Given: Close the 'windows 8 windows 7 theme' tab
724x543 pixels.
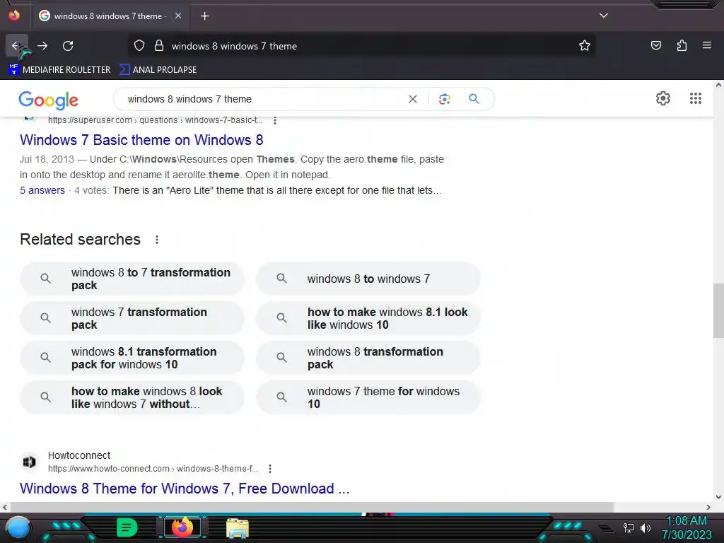Looking at the screenshot, I should coord(178,16).
